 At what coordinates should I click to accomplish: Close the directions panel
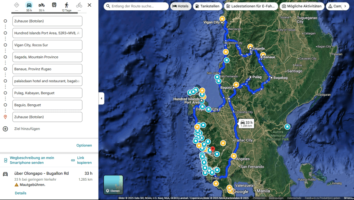(x=90, y=5)
